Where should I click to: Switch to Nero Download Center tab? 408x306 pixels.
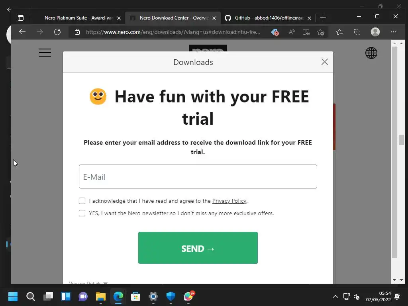tap(173, 18)
